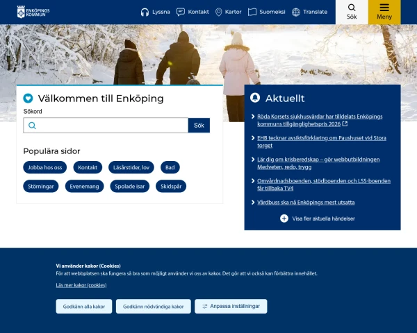Expand Visa fler aktuella händelser
This screenshot has width=417, height=333.
318,219
